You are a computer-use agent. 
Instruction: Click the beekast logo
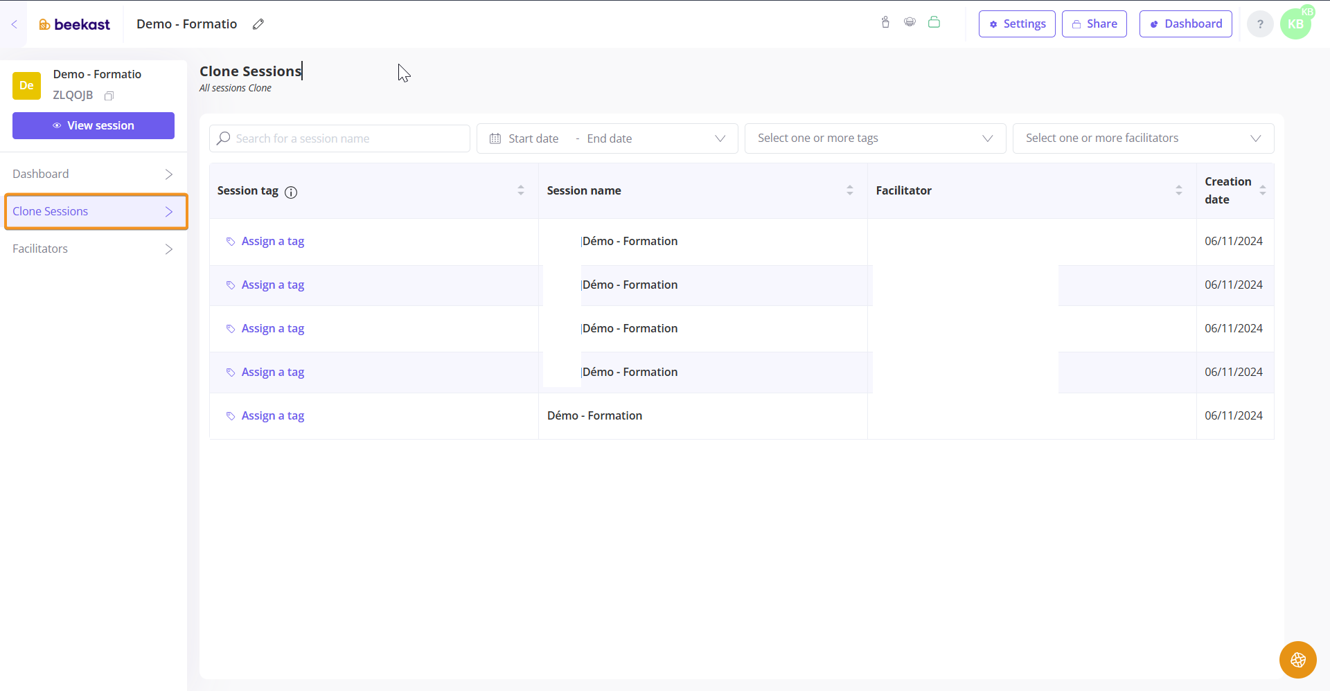tap(74, 24)
